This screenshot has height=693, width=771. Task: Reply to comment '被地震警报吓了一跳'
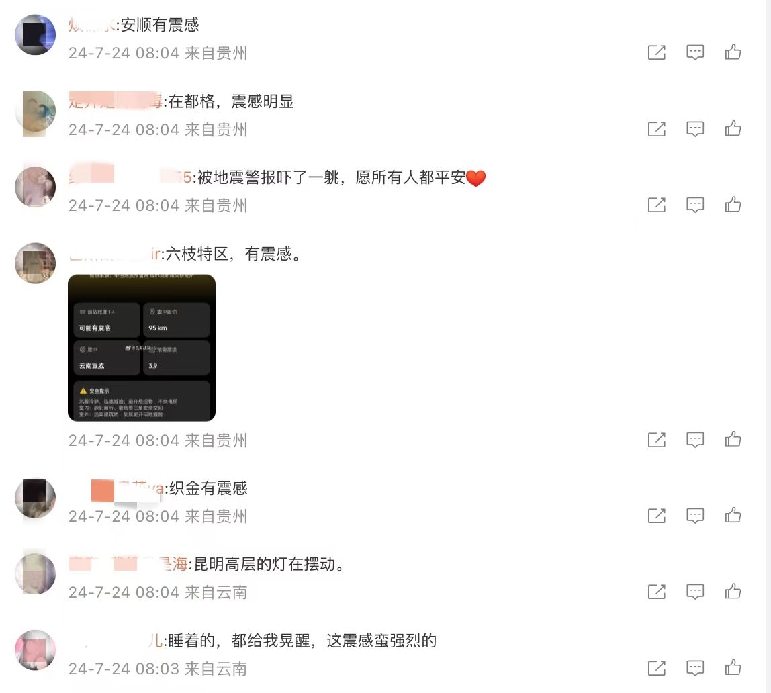[695, 205]
